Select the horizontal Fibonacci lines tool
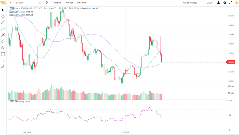 3,29
